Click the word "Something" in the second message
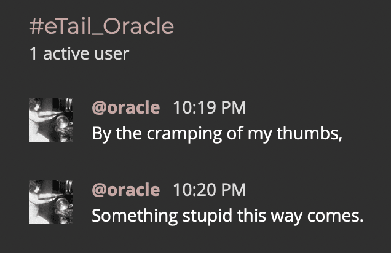The height and width of the screenshot is (253, 391). click(130, 216)
